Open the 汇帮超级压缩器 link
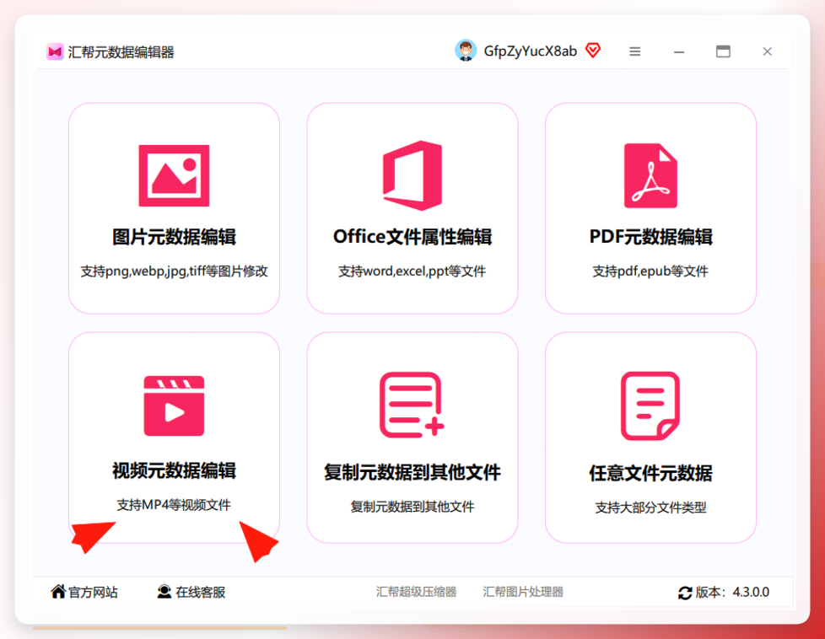 416,592
